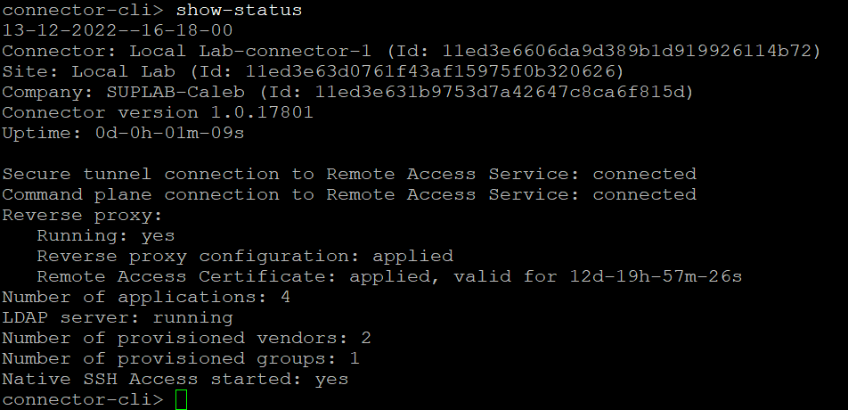Click the Number of applications value 4
The width and height of the screenshot is (848, 410).
click(x=286, y=297)
